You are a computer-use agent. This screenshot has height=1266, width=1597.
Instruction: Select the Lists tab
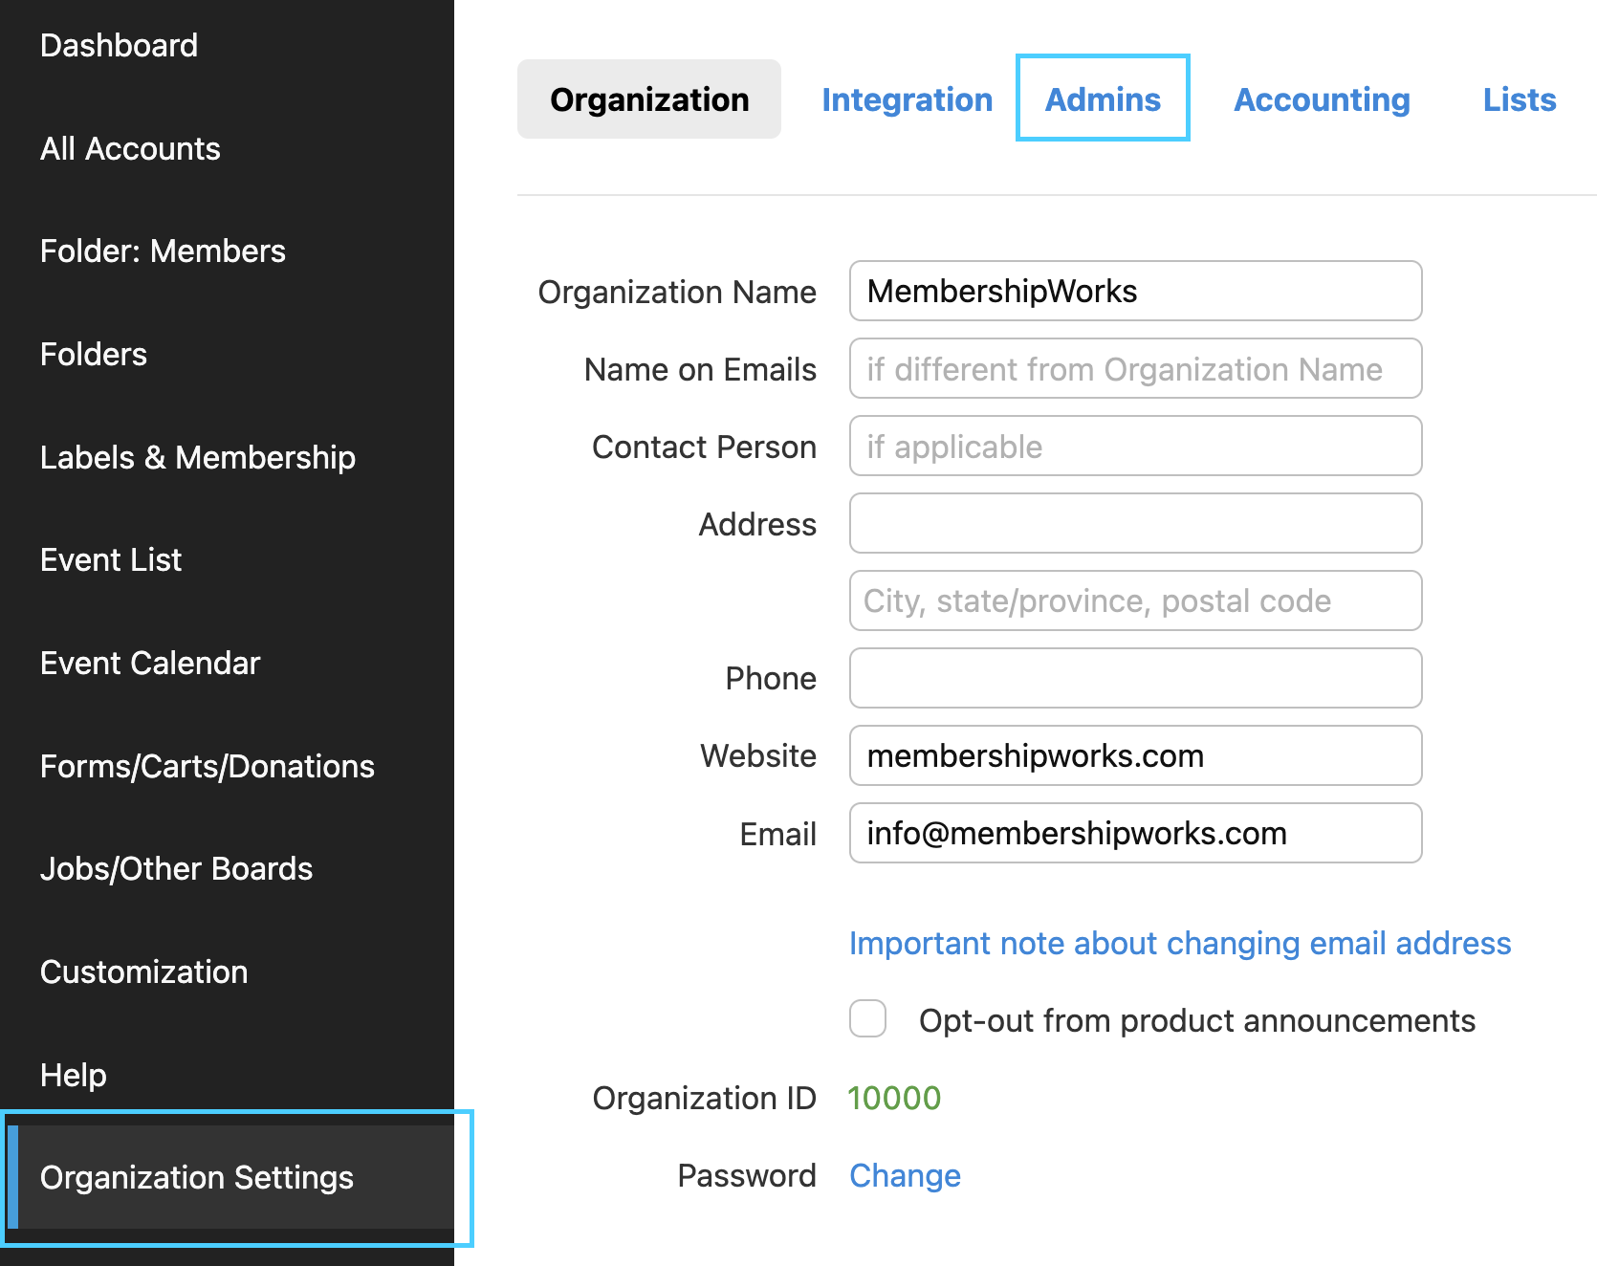(x=1519, y=99)
